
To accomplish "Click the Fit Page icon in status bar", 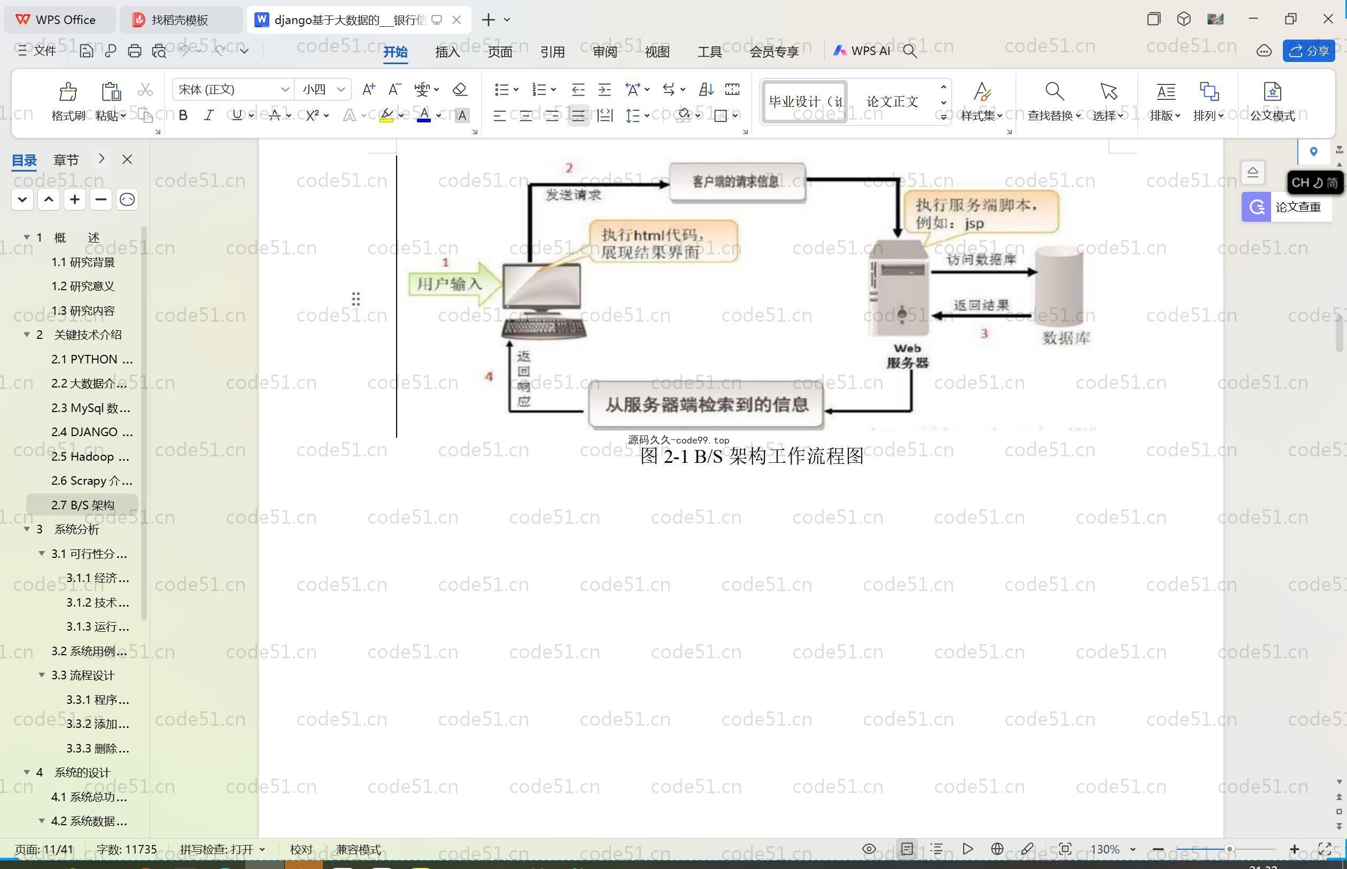I will 1064,849.
